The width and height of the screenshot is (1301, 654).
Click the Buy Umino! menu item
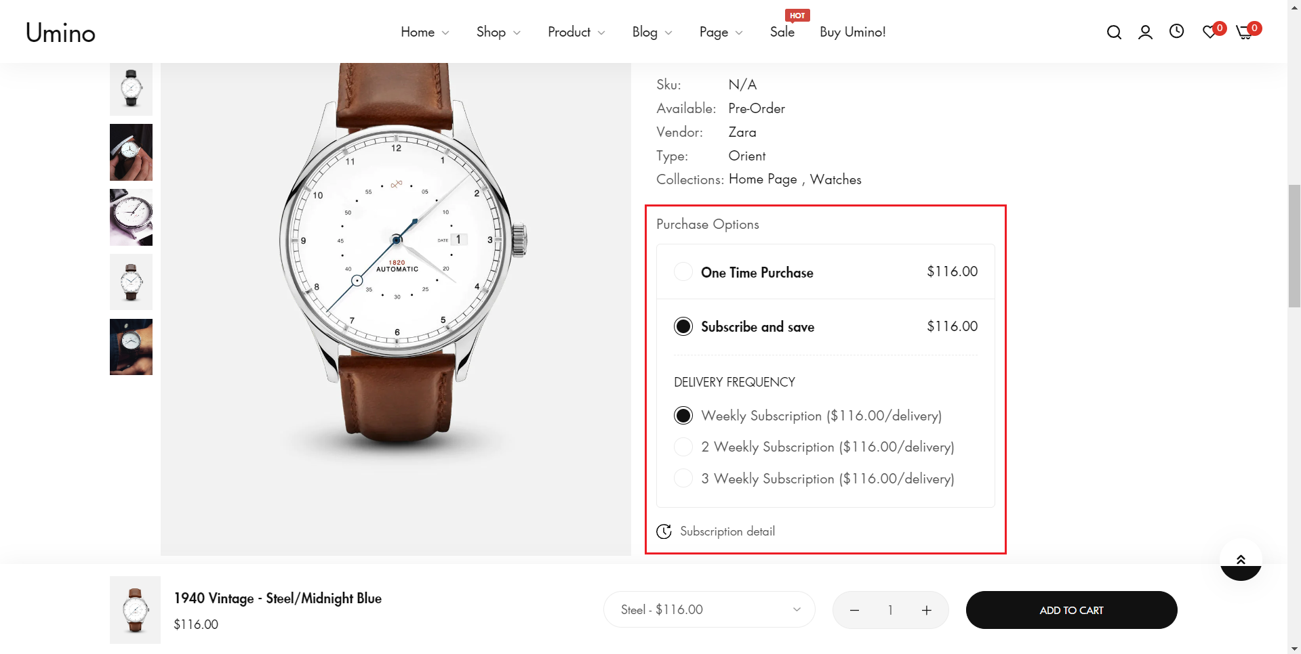852,32
